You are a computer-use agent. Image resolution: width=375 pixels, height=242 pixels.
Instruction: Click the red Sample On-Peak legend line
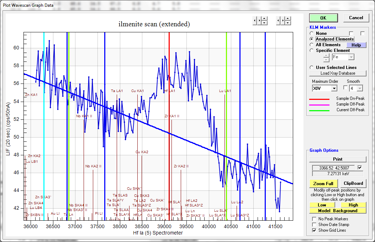[322, 99]
